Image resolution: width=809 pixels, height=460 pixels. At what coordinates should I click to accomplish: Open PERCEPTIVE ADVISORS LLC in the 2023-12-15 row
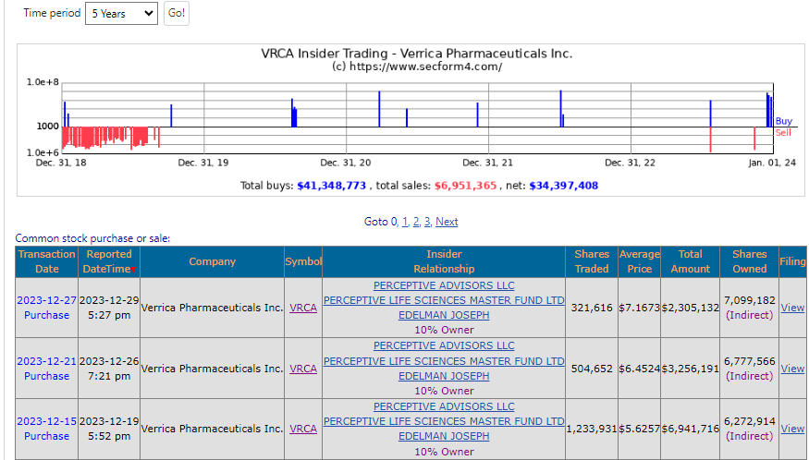click(444, 406)
